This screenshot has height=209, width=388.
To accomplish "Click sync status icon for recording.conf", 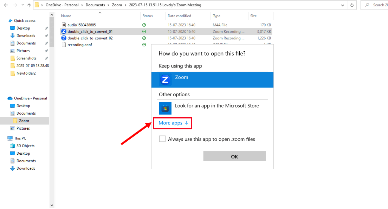I will 144,44.
